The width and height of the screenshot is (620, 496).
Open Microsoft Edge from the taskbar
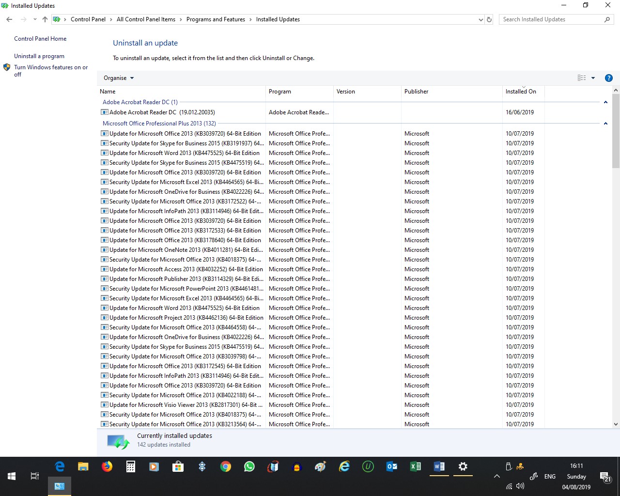(60, 466)
